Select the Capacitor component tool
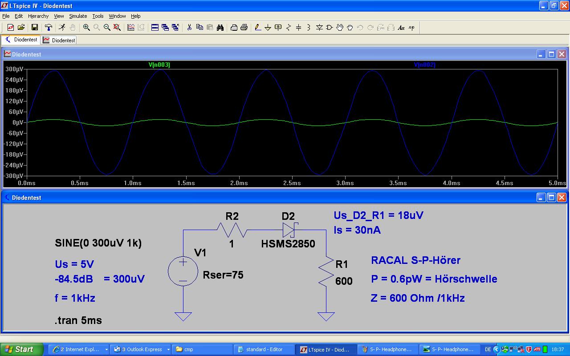This screenshot has height=356, width=570. tap(298, 28)
